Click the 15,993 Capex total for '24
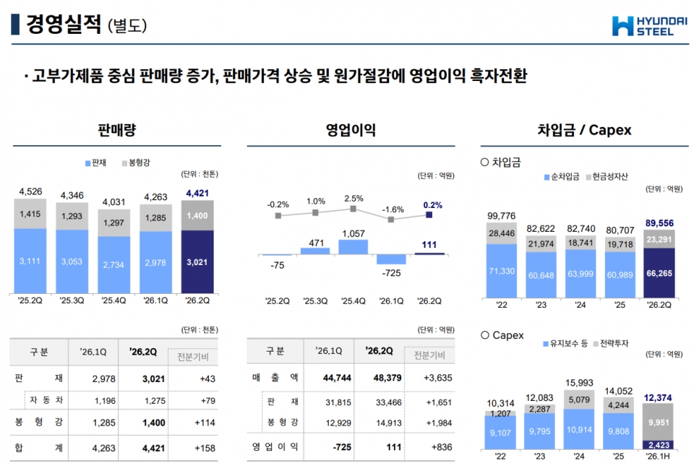 click(579, 383)
